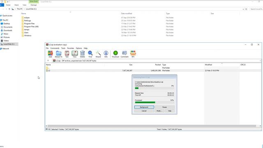Click the Comment toolbar icon

[125, 54]
